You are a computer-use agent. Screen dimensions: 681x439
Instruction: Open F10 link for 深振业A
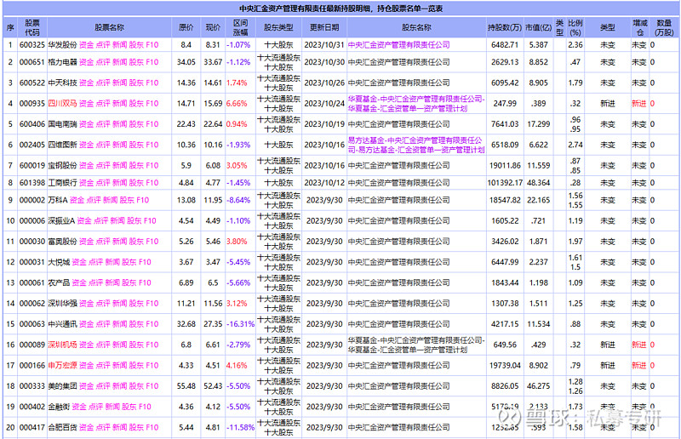point(150,221)
